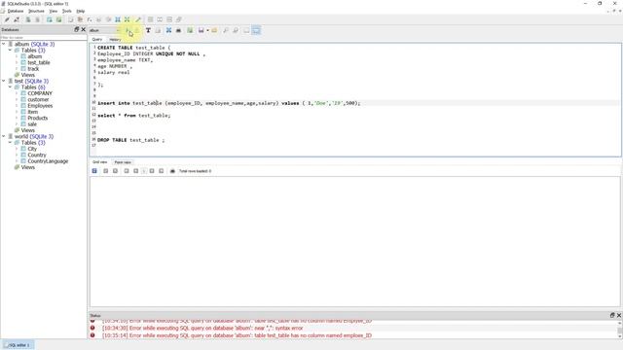Go to first results page icon
Viewport: 623px width, 350px height.
[x=127, y=171]
